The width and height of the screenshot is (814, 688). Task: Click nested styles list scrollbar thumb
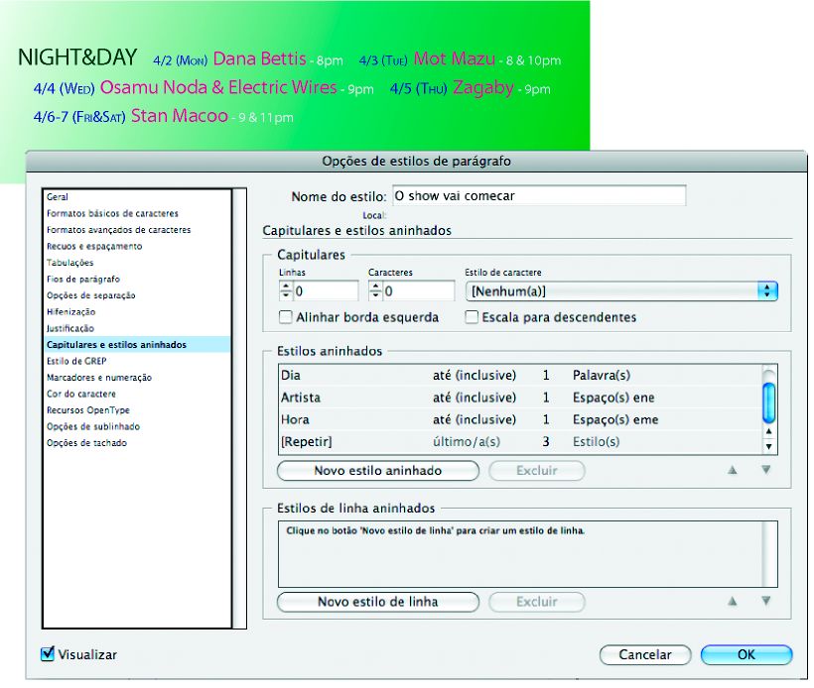(769, 402)
